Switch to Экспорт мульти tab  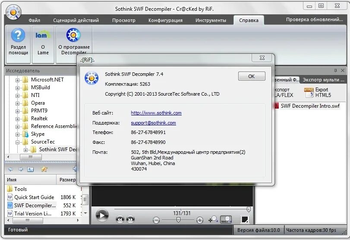[x=323, y=80]
